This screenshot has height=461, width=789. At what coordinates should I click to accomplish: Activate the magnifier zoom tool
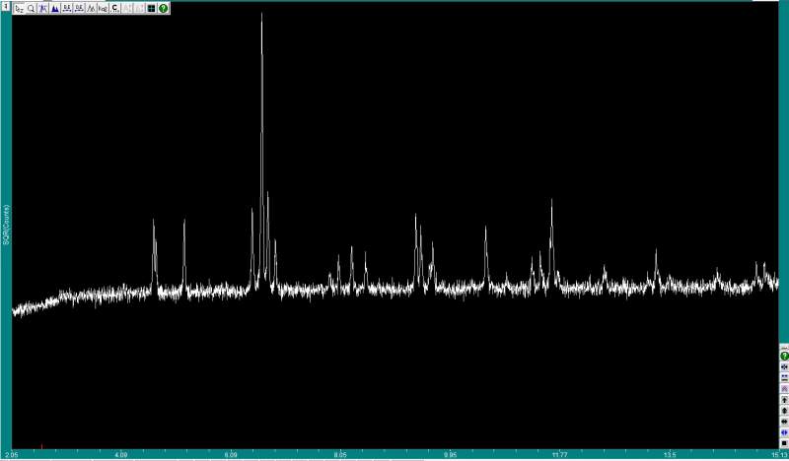pos(31,9)
